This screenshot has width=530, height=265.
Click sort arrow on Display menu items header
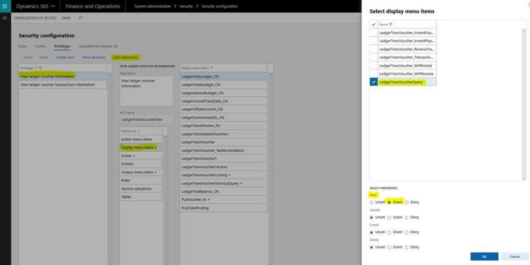[x=212, y=68]
